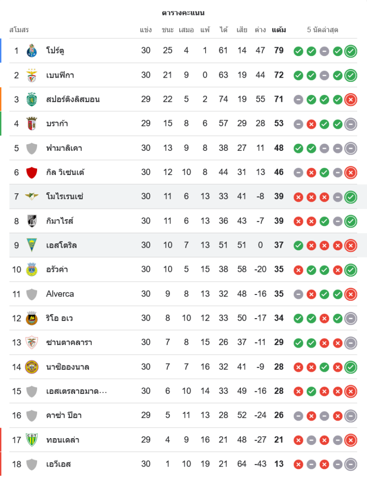Click the ชนะ wins column header
Image resolution: width=367 pixels, height=482 pixels.
pos(168,30)
